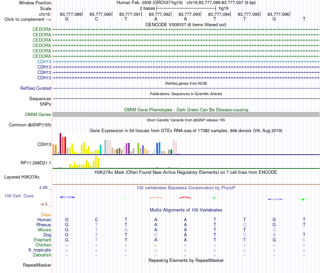Screen dimensions: 320x273
Task: Open 'Short Genetic Variants from dbSNP release 155'
Action: (186, 120)
